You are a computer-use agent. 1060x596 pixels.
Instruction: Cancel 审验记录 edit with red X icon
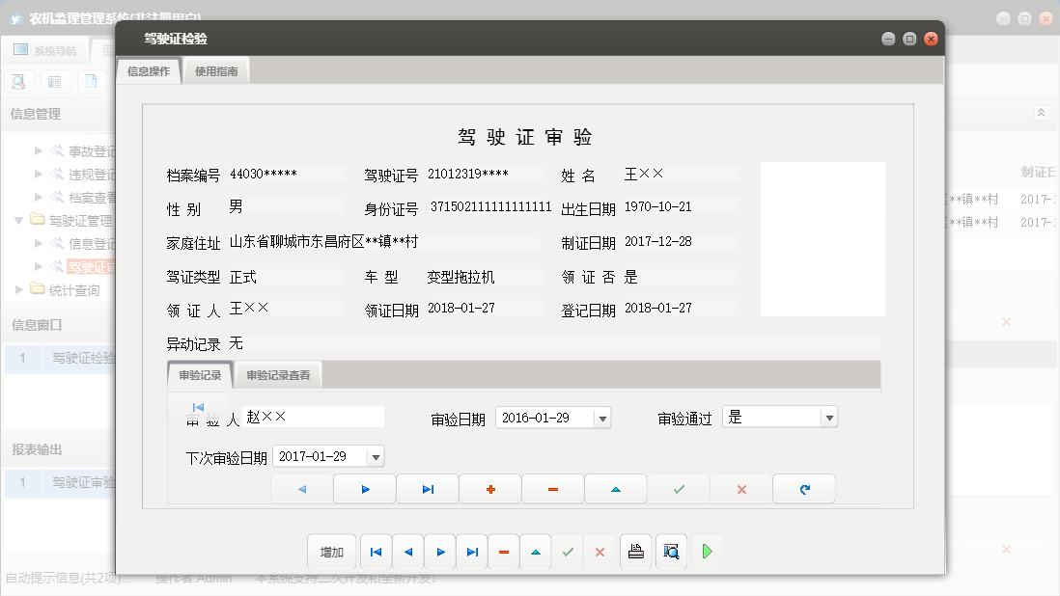click(x=740, y=489)
